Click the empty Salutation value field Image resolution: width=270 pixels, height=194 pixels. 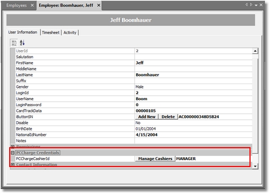coord(193,57)
